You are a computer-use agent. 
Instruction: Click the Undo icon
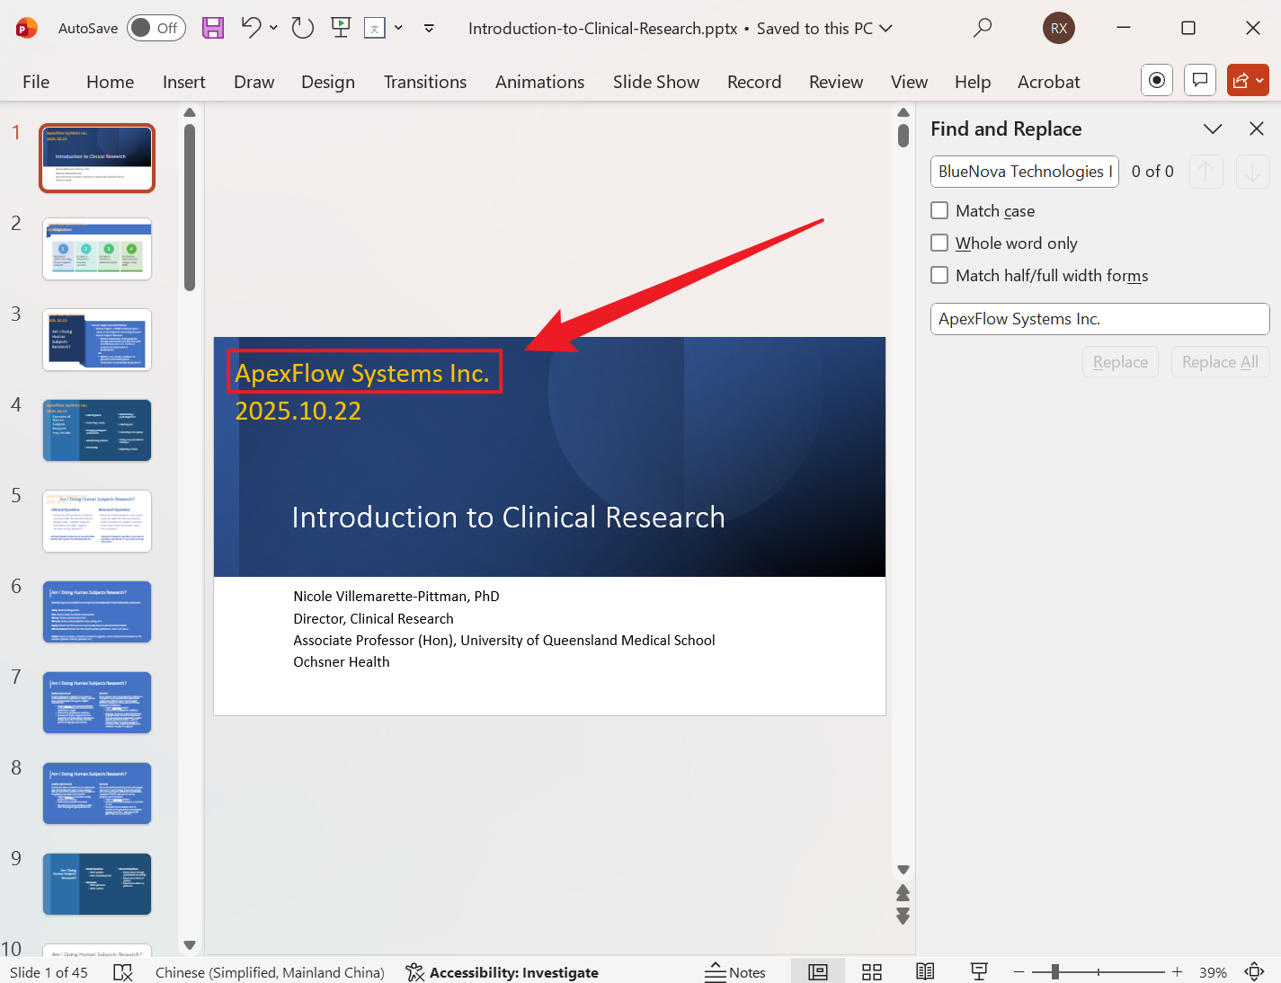(x=249, y=28)
